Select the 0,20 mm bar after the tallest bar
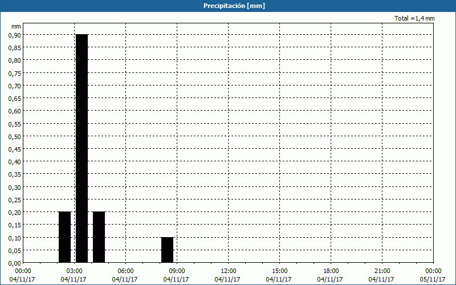Viewport: 456px width, 285px height. click(99, 237)
